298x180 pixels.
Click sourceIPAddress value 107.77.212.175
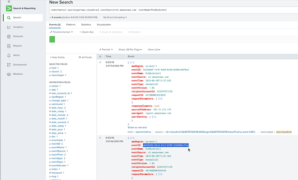point(162,110)
